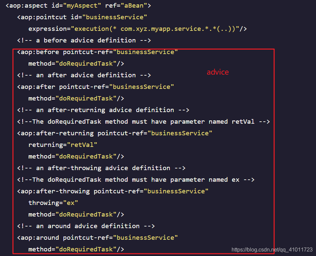Click the "an after-throwing advice definition" comment
Viewport: 316px width, 256px height.
pyautogui.click(x=101, y=168)
